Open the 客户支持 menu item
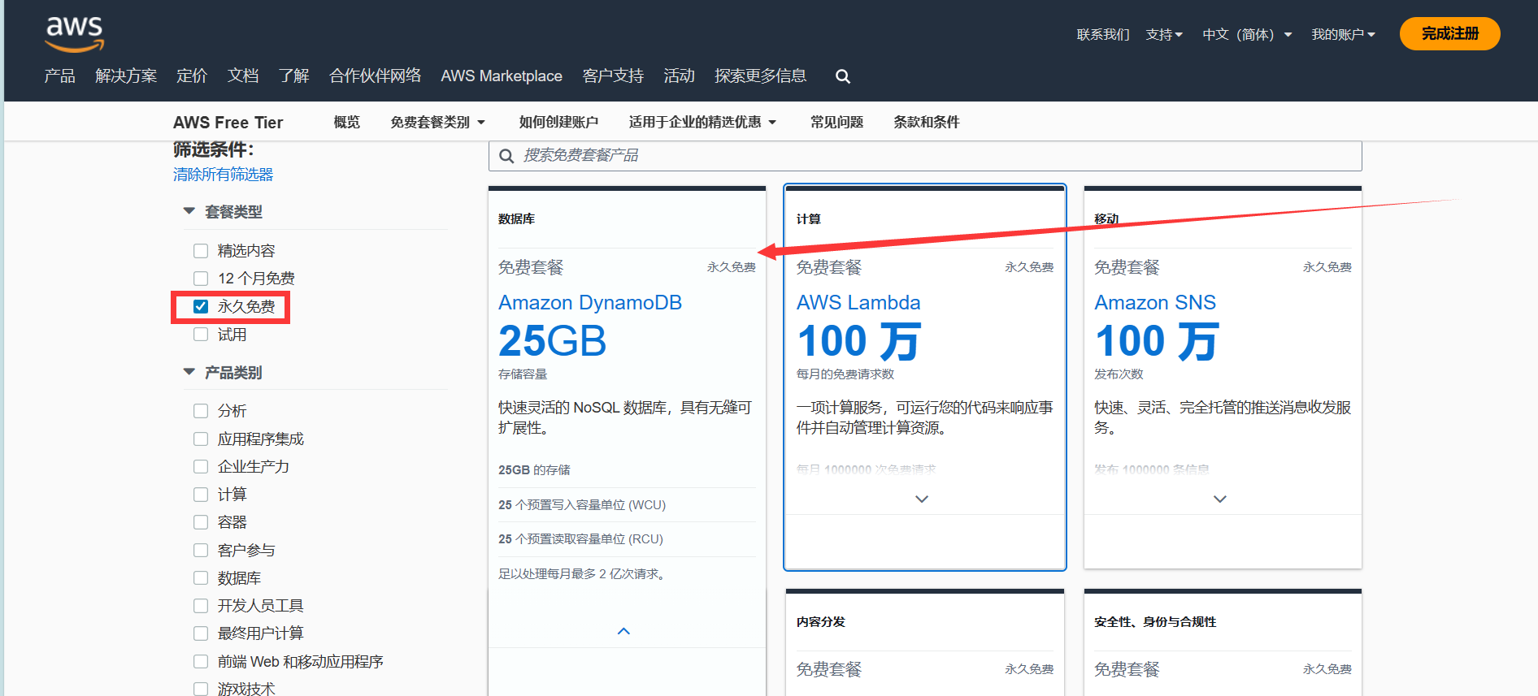Image resolution: width=1538 pixels, height=696 pixels. pyautogui.click(x=613, y=76)
